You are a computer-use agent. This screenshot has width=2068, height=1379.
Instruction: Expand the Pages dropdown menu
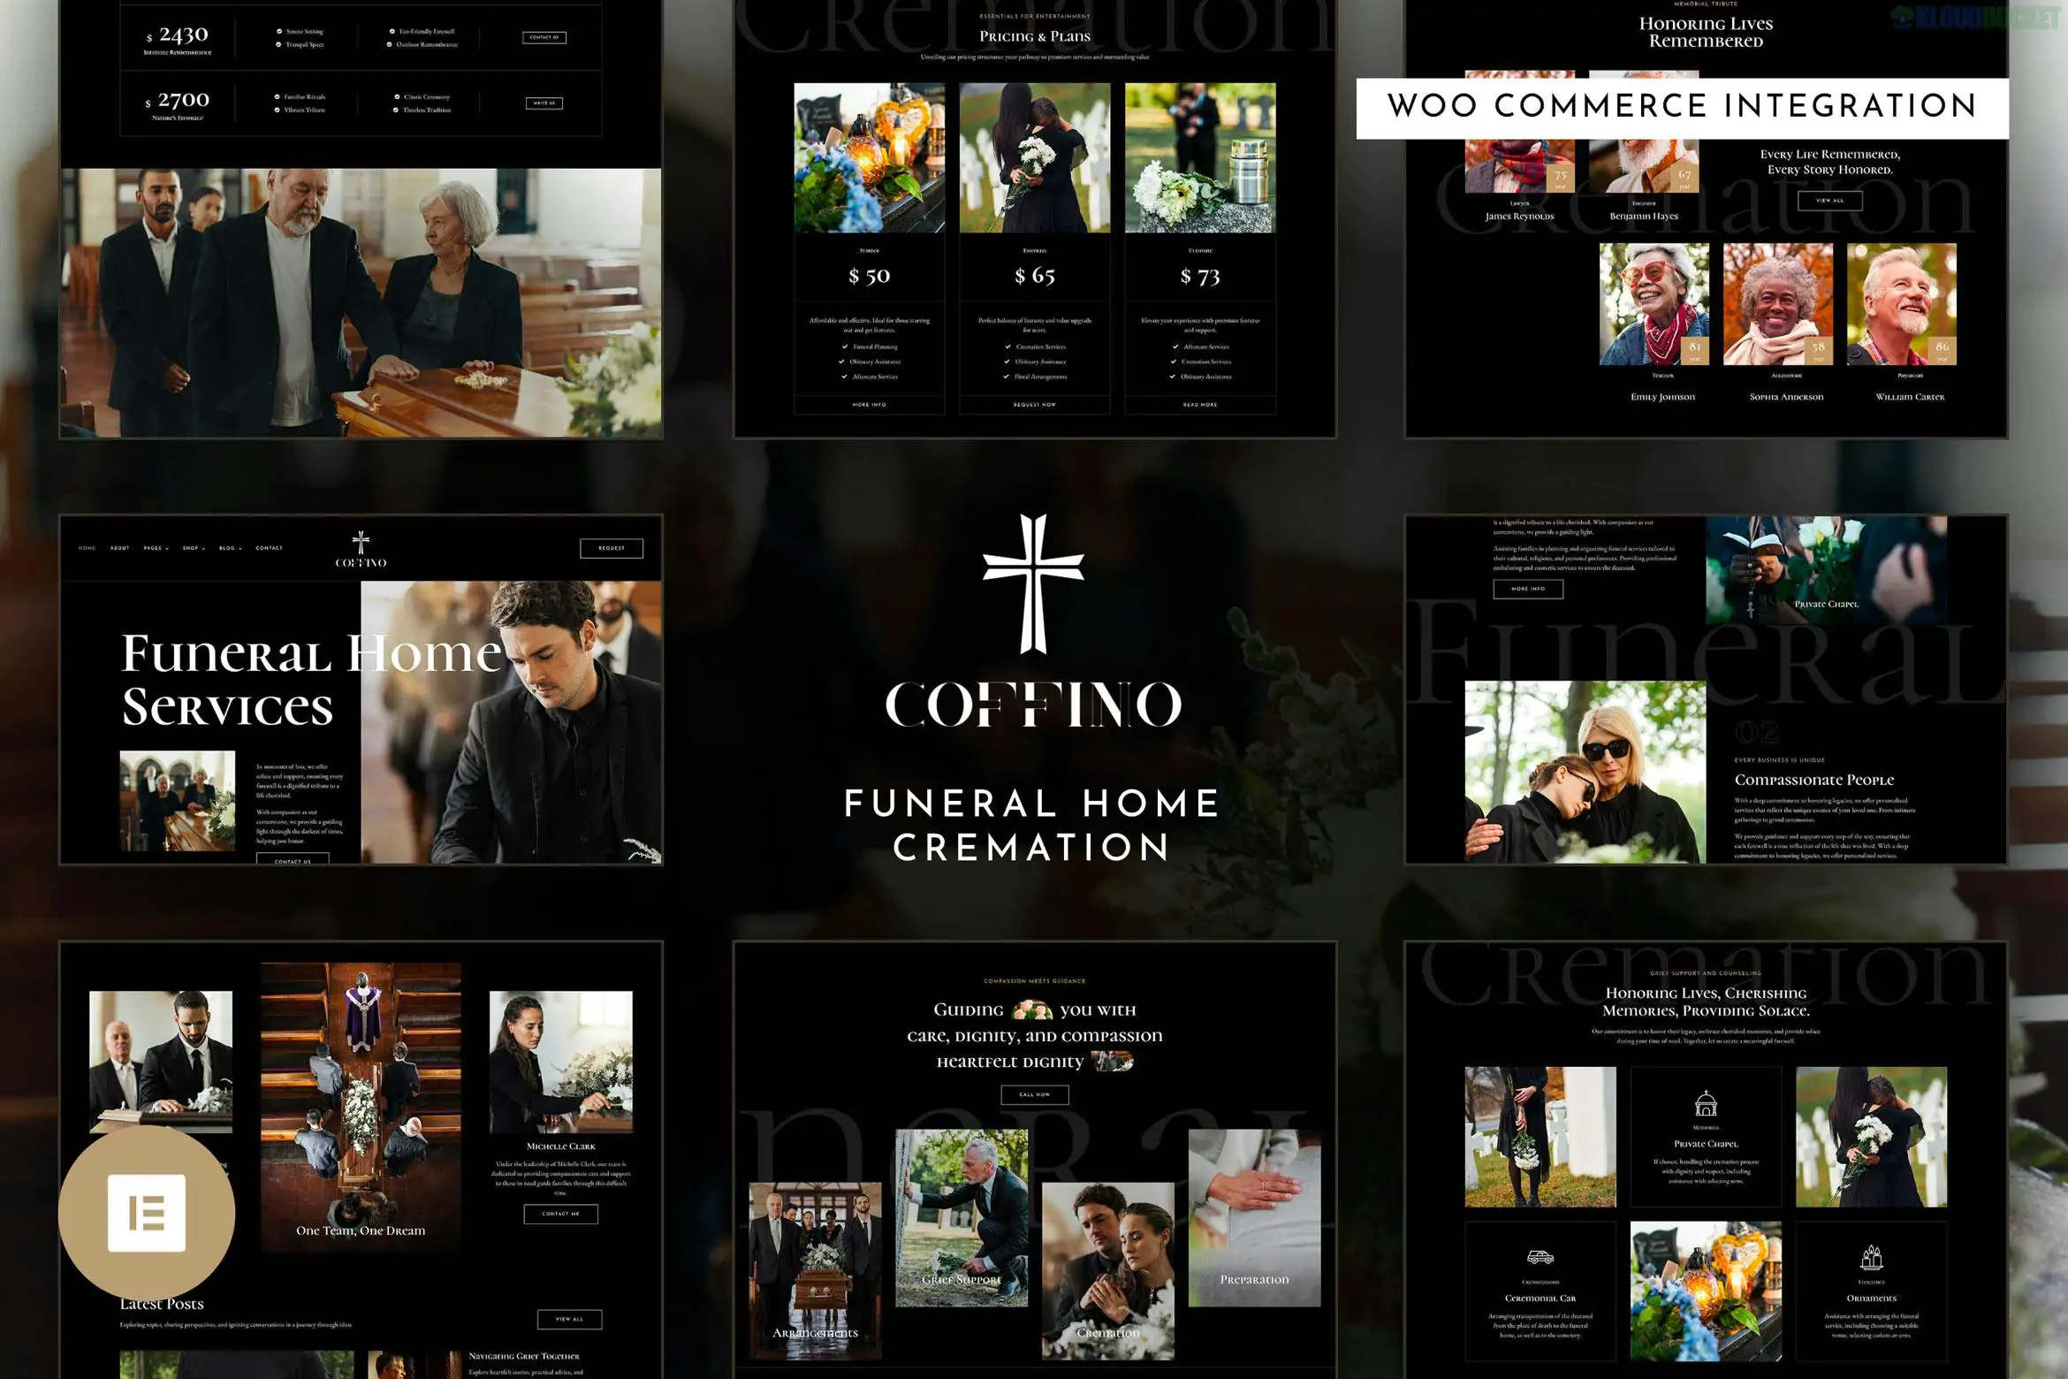tap(156, 548)
